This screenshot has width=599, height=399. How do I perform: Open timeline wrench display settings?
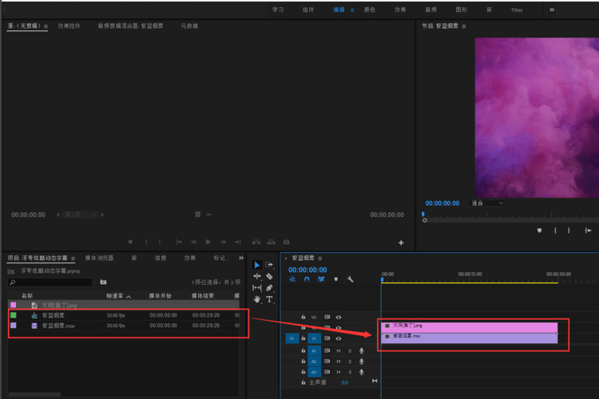pos(350,279)
